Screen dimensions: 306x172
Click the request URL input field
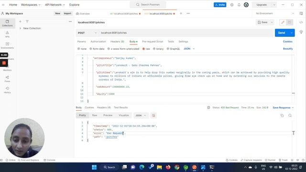186,33
